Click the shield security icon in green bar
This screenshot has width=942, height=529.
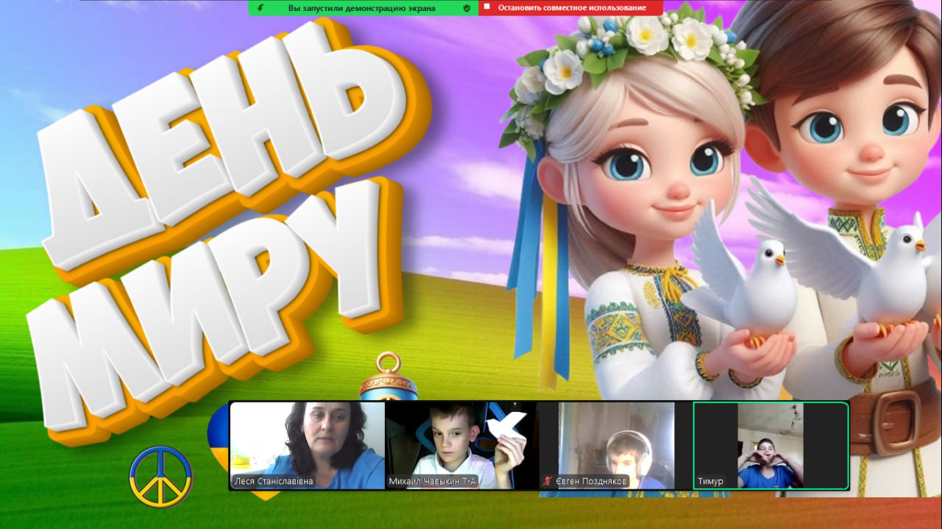tap(466, 8)
